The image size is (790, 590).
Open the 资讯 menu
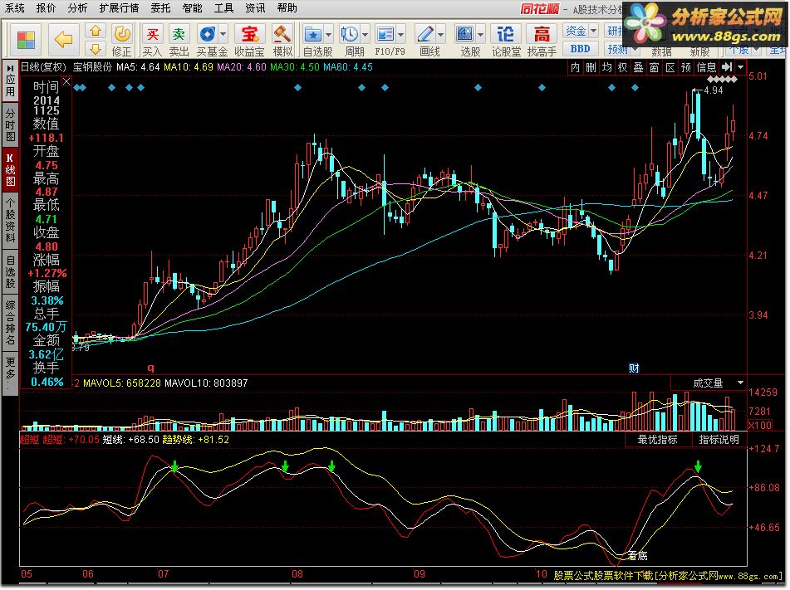click(255, 8)
